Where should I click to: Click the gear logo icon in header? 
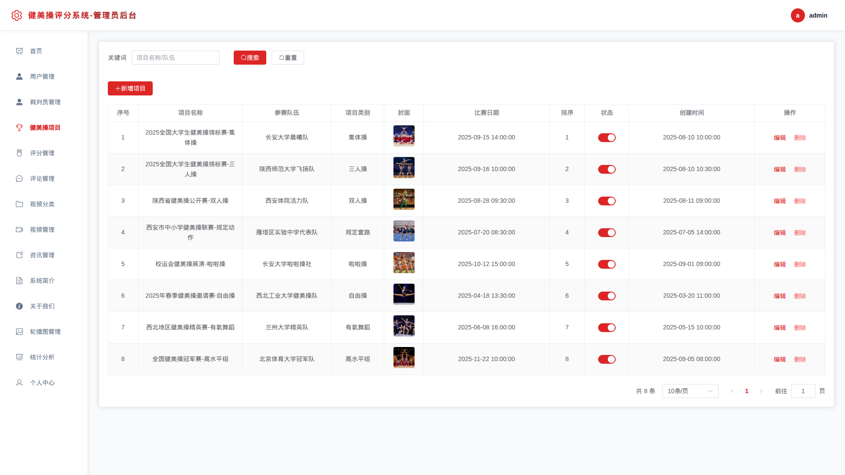[x=17, y=15]
